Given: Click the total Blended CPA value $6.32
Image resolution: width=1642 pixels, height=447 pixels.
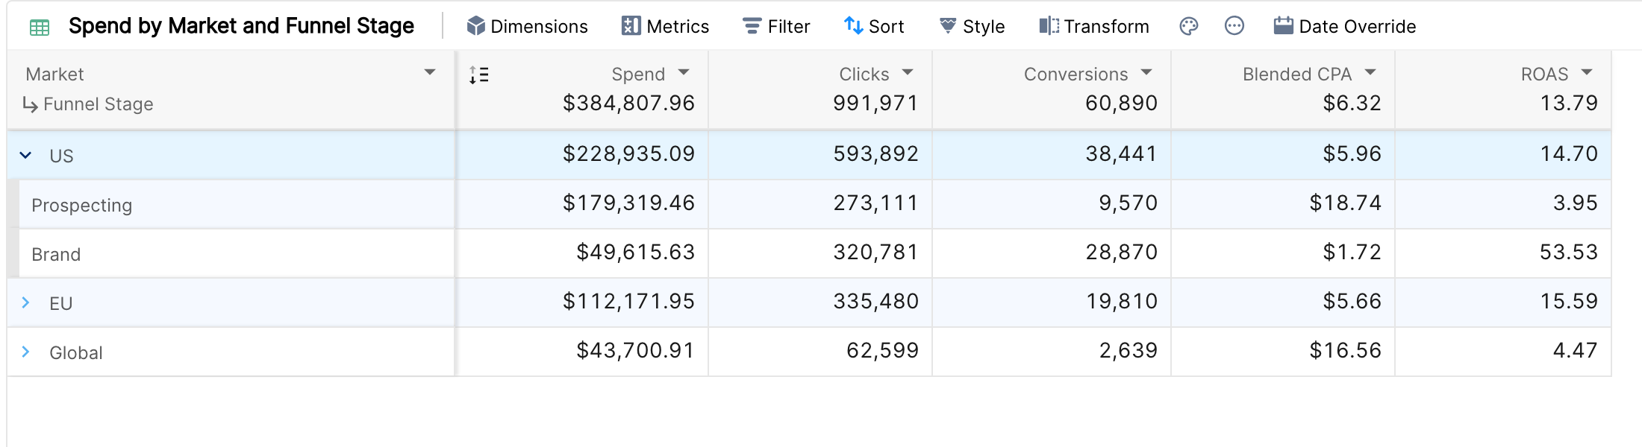Looking at the screenshot, I should (1352, 103).
